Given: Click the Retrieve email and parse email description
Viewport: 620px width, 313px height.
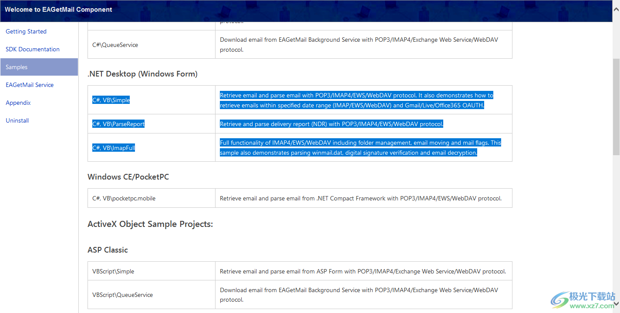Looking at the screenshot, I should coord(357,100).
